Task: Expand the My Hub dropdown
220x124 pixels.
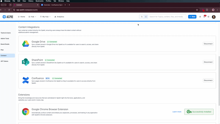Action: coord(45,17)
